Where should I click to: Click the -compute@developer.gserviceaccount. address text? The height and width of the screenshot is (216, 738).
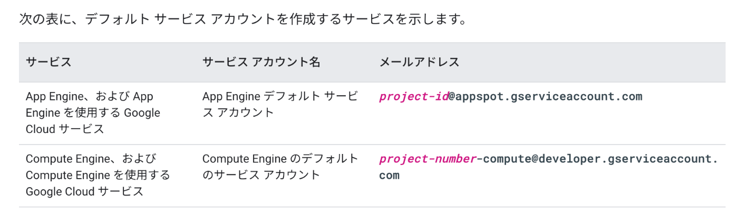point(597,159)
